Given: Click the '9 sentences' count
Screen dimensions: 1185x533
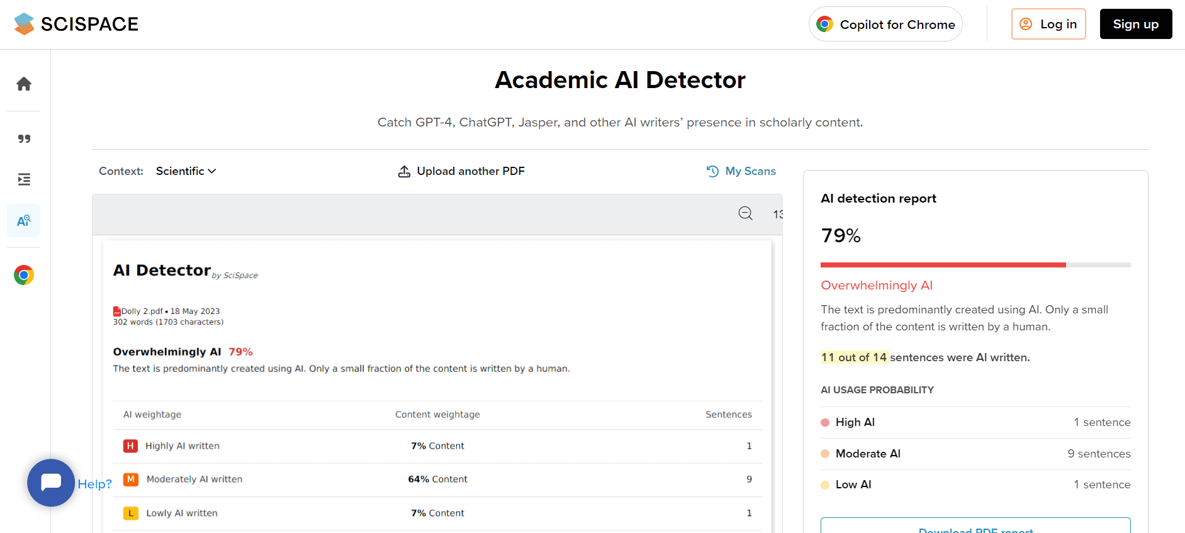Looking at the screenshot, I should [1099, 454].
